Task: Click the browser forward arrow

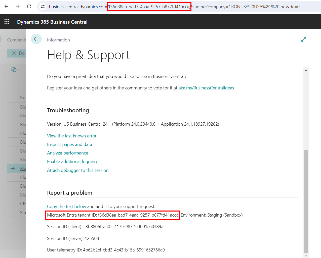Action: click(18, 7)
